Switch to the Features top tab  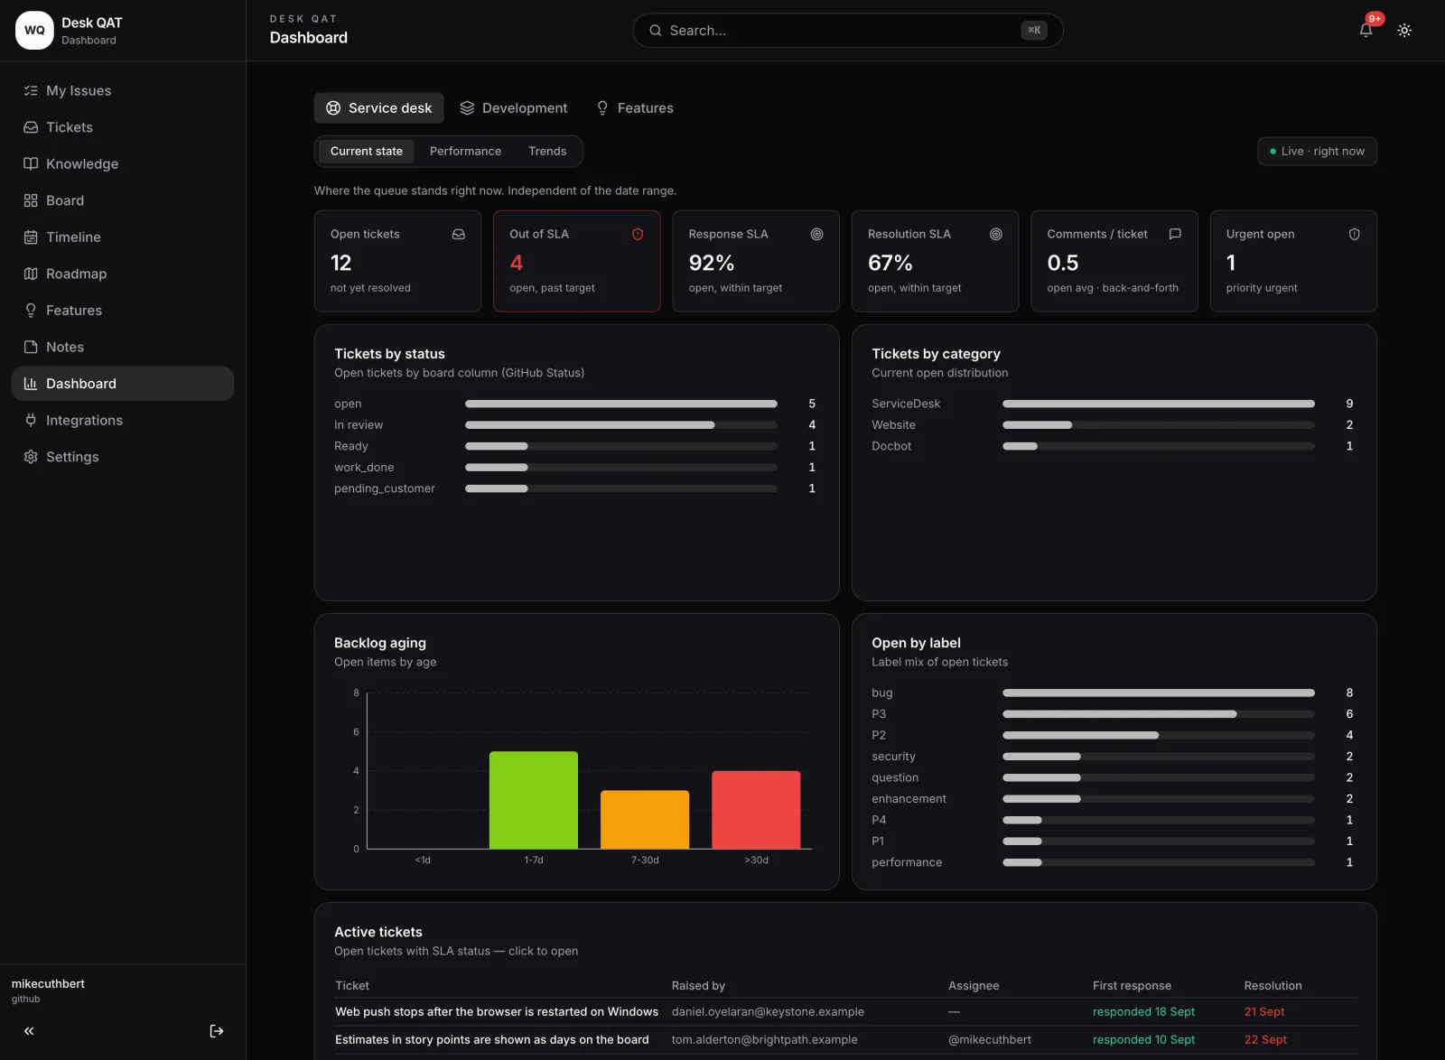pos(635,107)
